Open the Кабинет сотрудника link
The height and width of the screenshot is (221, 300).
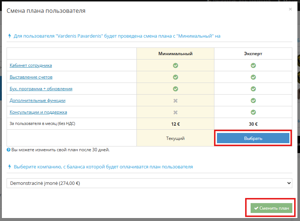[31, 65]
